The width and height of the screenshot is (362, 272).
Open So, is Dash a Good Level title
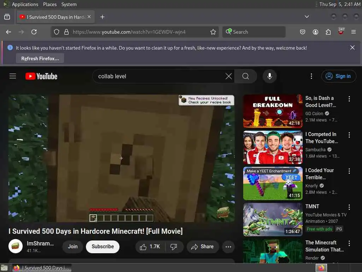pos(320,102)
